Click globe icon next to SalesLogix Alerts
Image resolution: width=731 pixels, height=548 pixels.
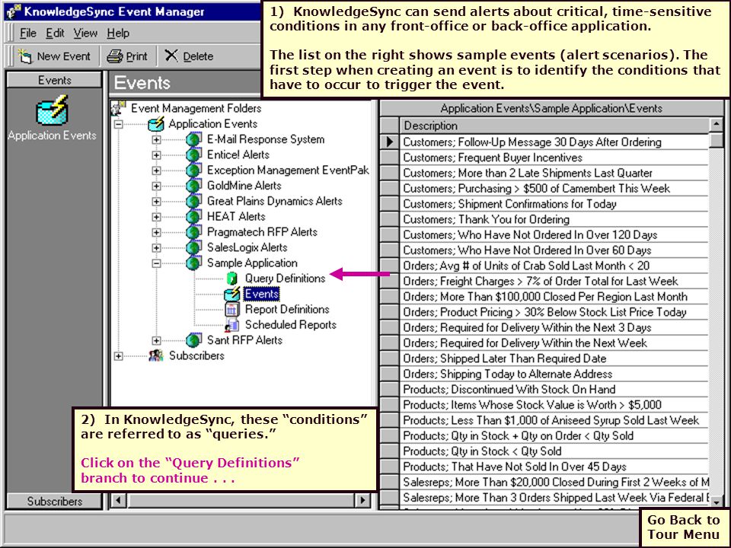point(193,247)
